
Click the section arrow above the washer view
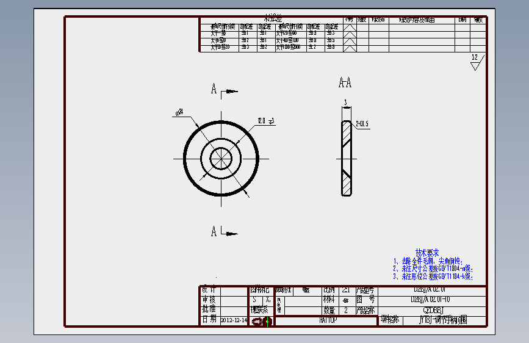pyautogui.click(x=231, y=91)
